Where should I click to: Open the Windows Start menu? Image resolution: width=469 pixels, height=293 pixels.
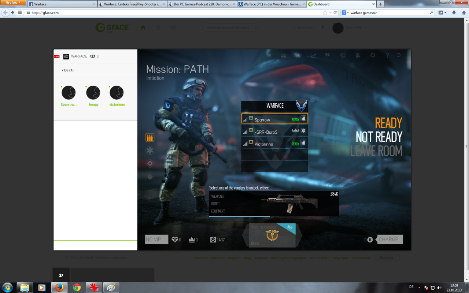pos(7,288)
